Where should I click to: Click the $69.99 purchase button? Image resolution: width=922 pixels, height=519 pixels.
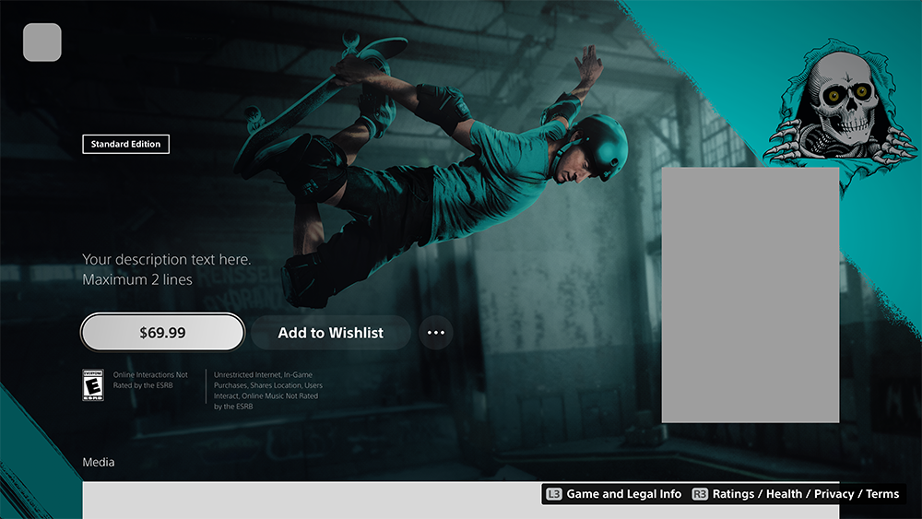(x=162, y=332)
